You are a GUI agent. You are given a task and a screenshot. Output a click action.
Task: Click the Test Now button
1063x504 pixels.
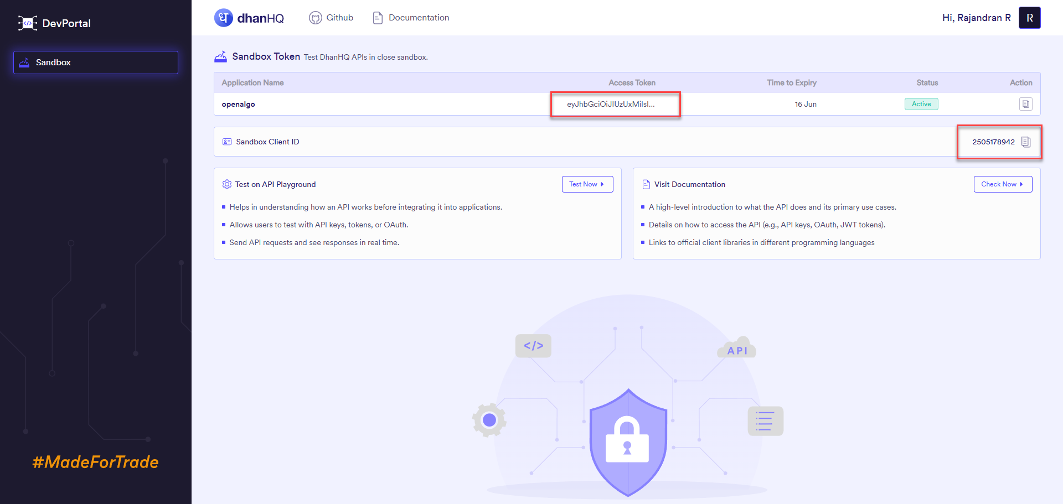click(x=587, y=184)
